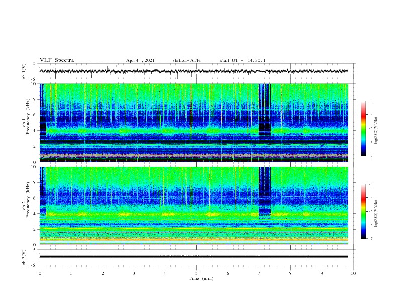Select the "start UT = 14:30:1" text

click(x=243, y=60)
